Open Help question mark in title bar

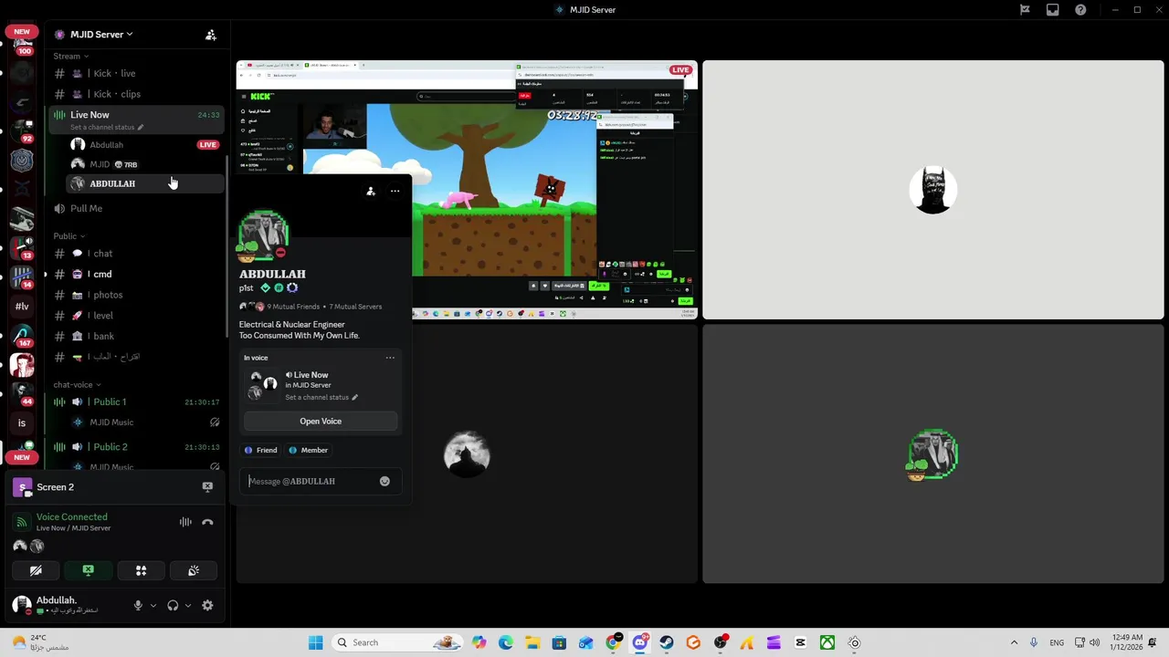[x=1081, y=10]
